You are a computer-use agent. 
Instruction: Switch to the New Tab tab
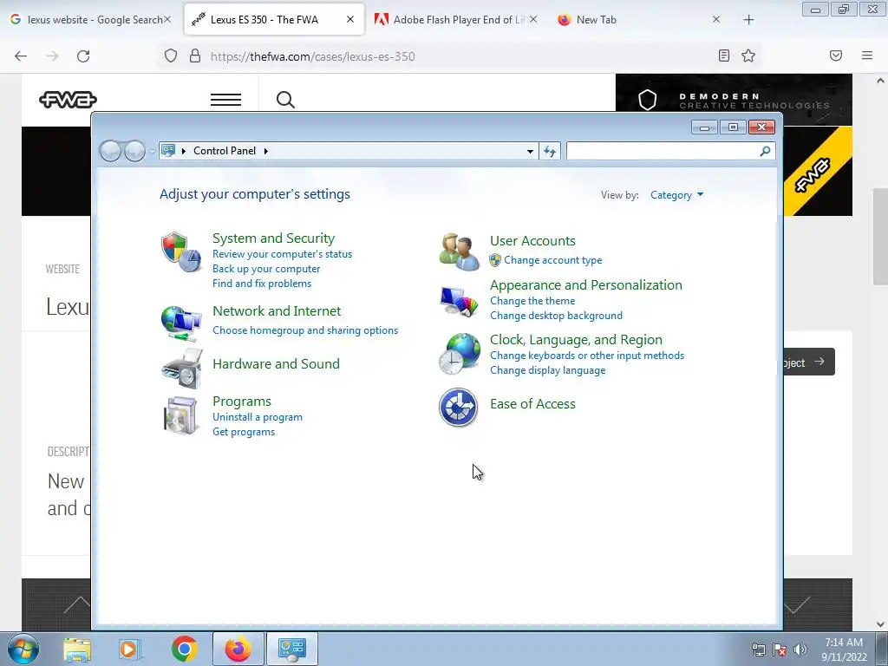(x=639, y=20)
